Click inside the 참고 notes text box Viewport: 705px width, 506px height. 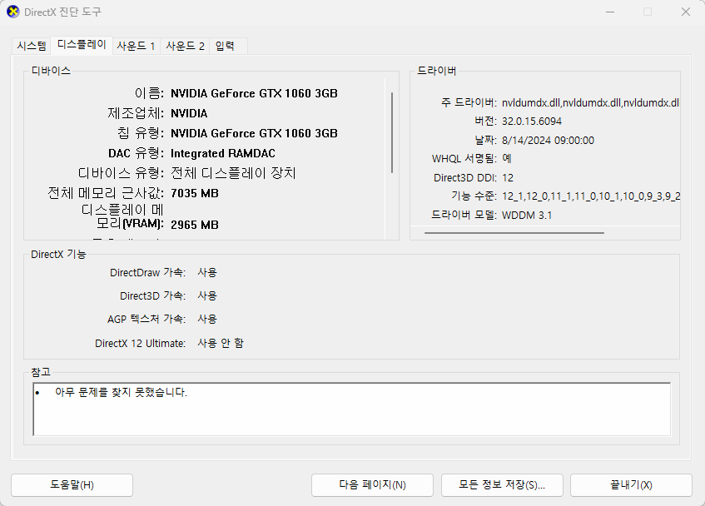(351, 409)
